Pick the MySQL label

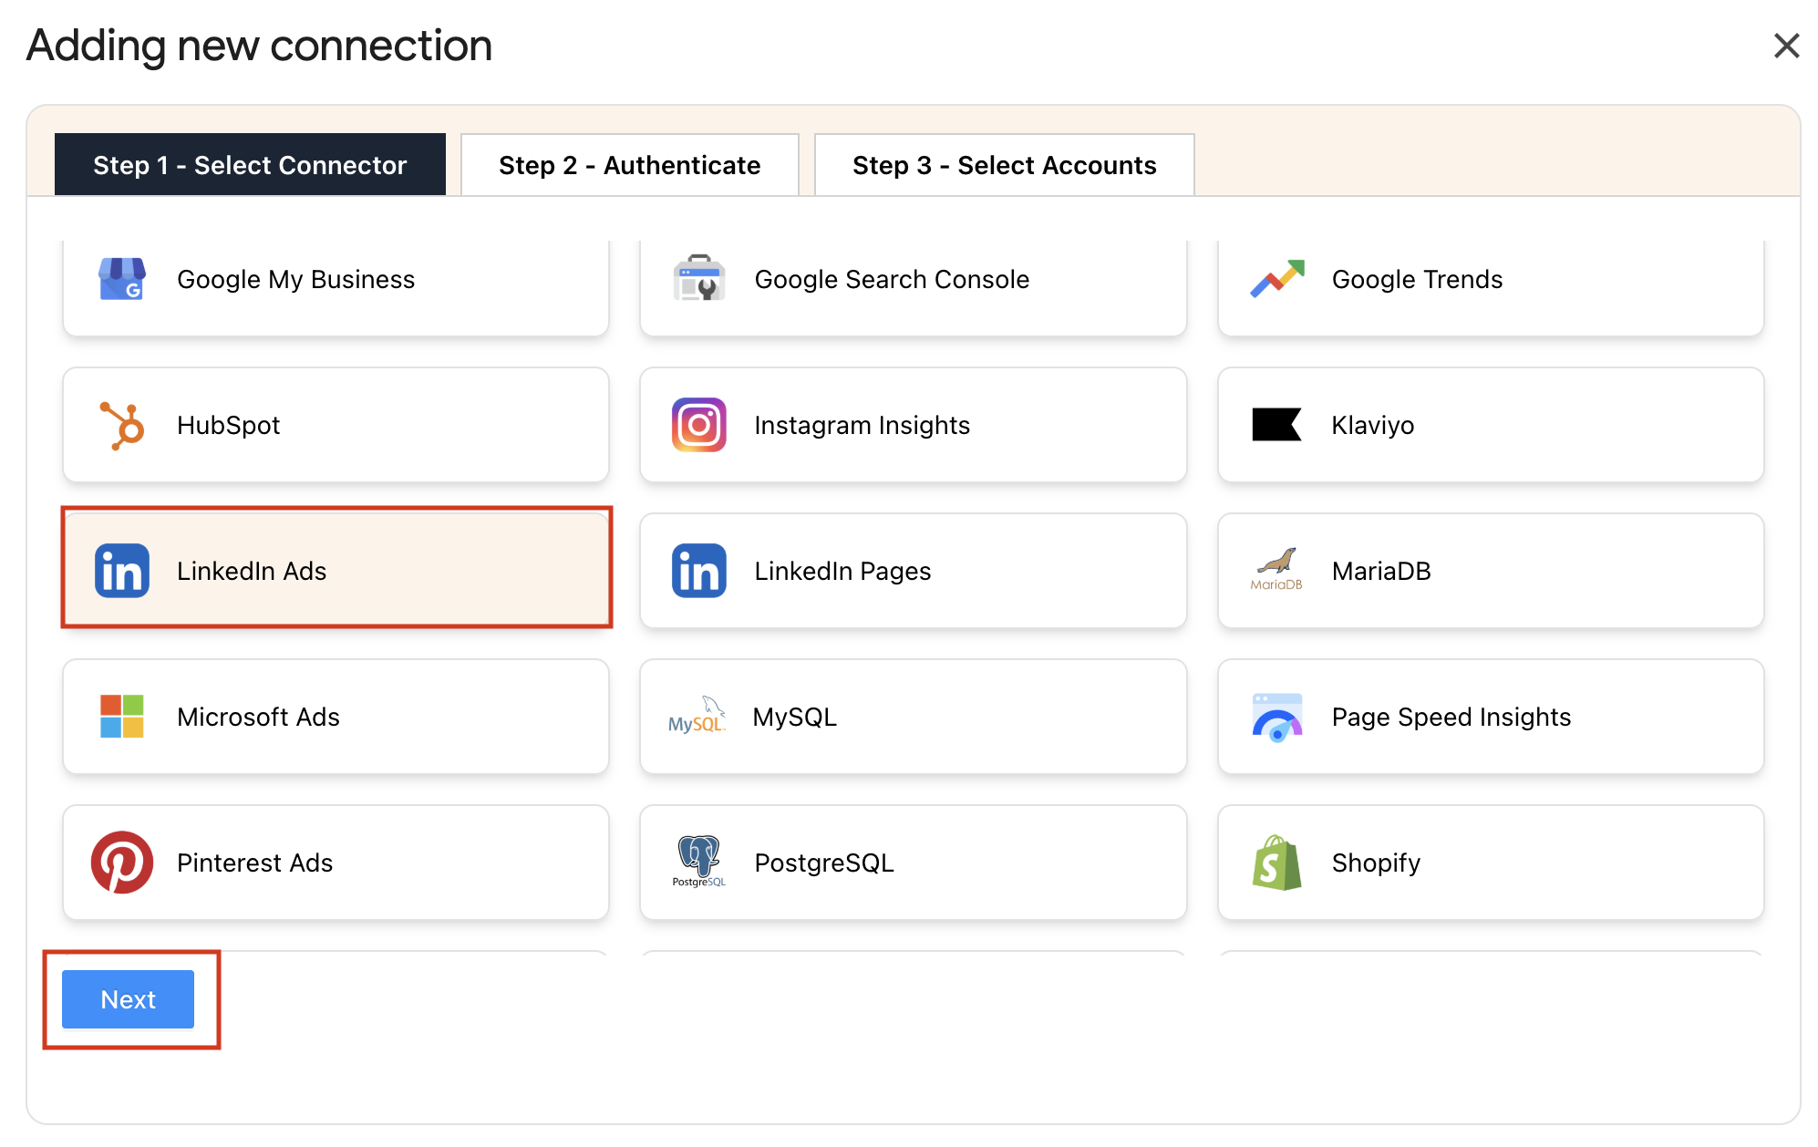pyautogui.click(x=794, y=717)
